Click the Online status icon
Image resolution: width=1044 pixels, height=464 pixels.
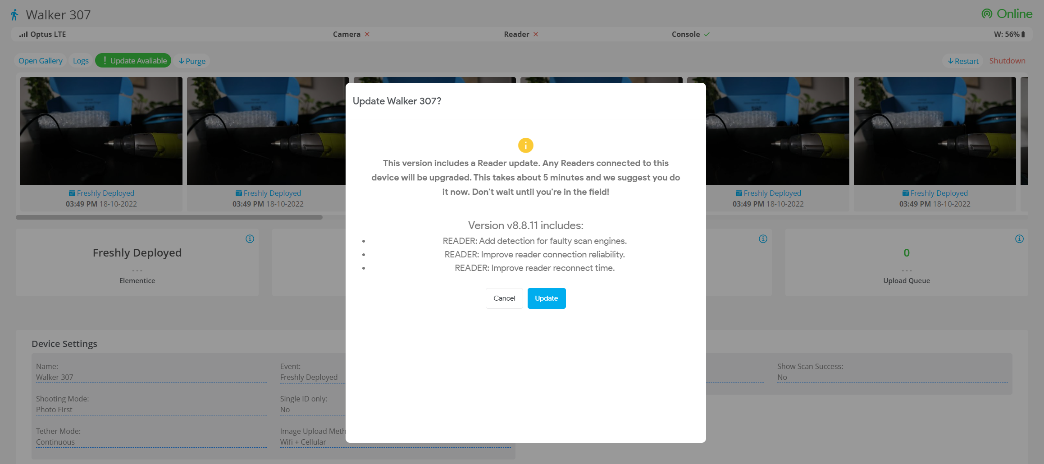[x=987, y=14]
